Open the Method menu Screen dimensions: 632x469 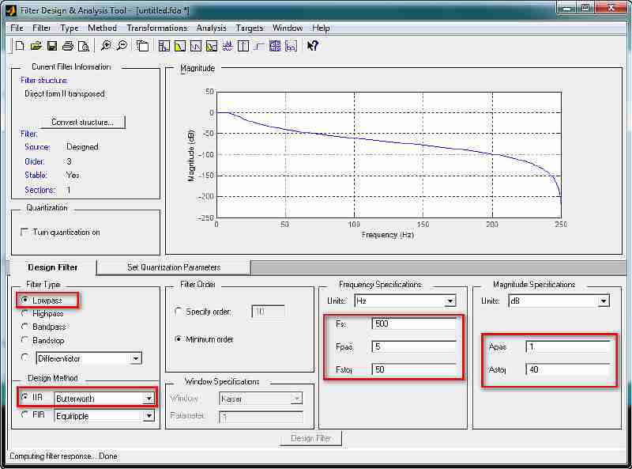(x=103, y=28)
